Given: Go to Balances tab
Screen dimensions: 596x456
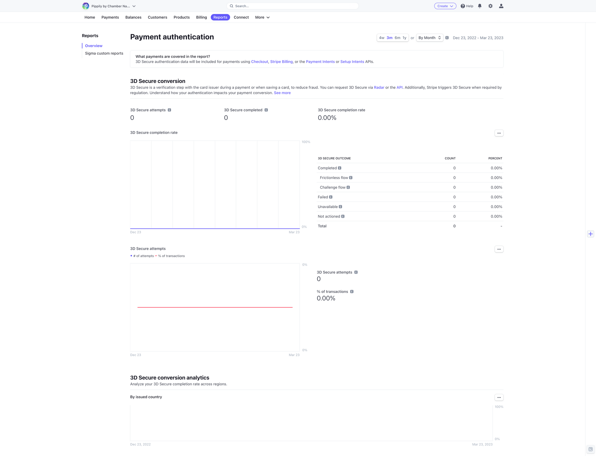Looking at the screenshot, I should pyautogui.click(x=133, y=17).
